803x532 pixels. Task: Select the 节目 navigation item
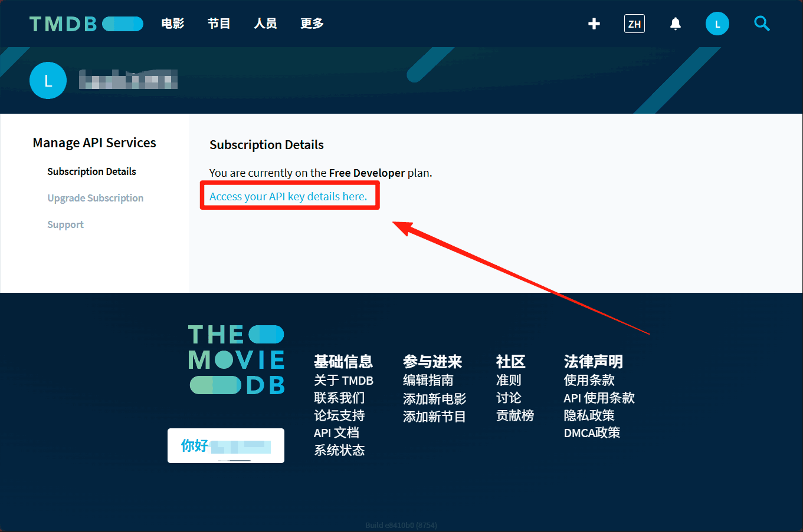(x=219, y=24)
